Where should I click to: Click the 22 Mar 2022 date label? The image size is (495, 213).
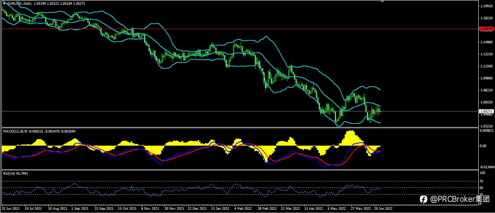tap(291, 209)
